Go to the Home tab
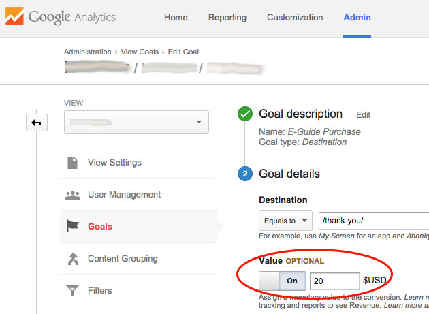The width and height of the screenshot is (429, 314). pos(176,18)
